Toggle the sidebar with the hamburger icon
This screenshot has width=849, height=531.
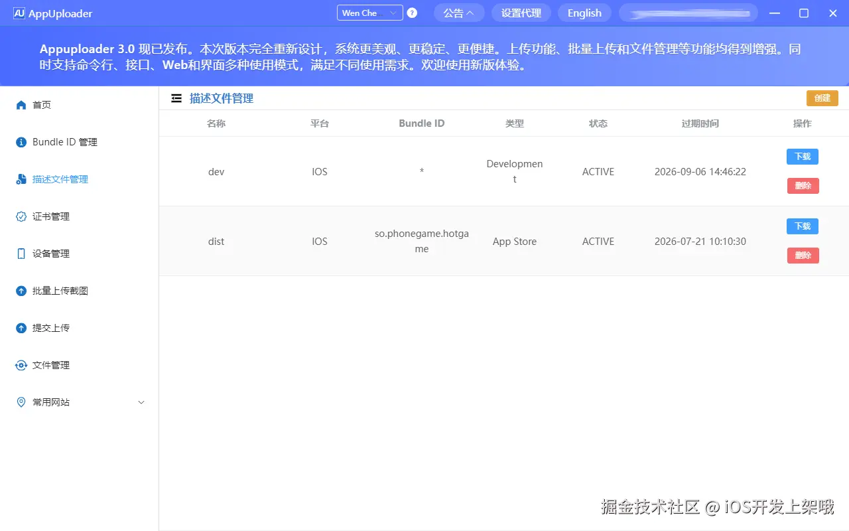coord(176,98)
